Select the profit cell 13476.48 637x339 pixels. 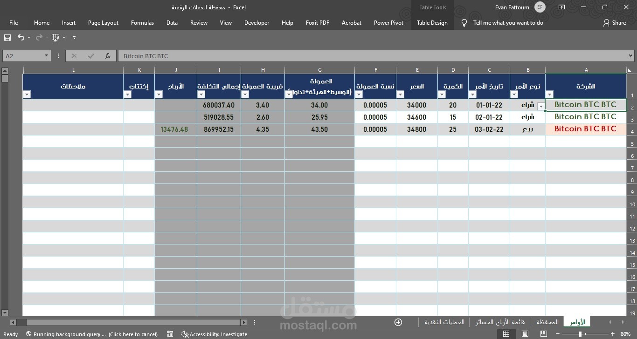[x=176, y=129]
